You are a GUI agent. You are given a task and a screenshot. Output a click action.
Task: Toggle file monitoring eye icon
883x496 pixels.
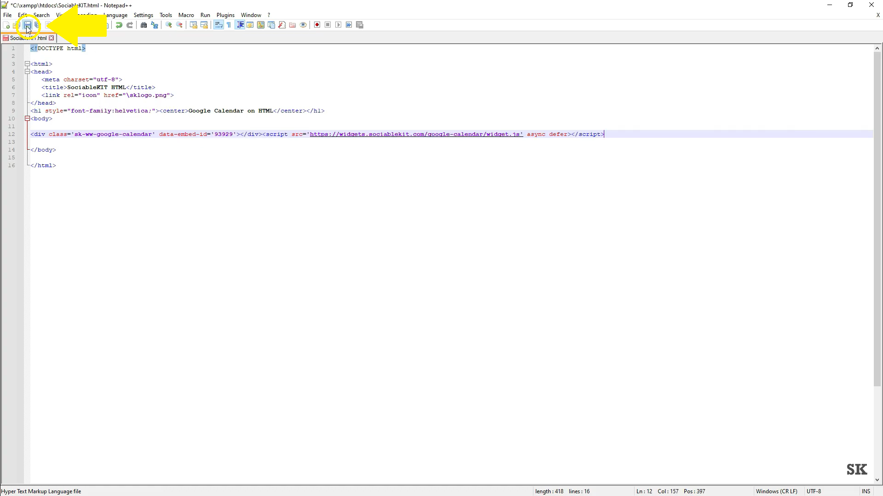tap(303, 25)
